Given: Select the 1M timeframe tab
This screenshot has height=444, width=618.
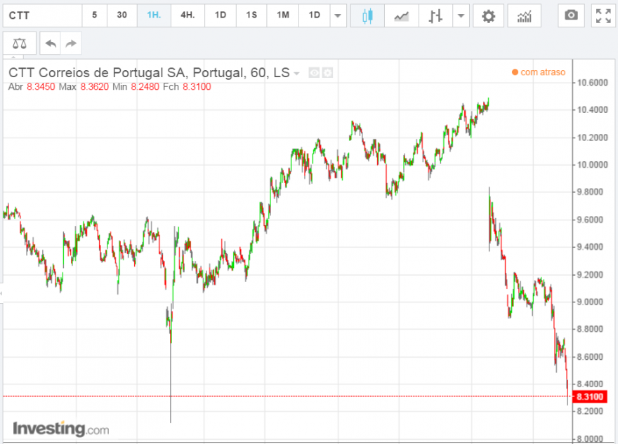Looking at the screenshot, I should click(x=282, y=15).
